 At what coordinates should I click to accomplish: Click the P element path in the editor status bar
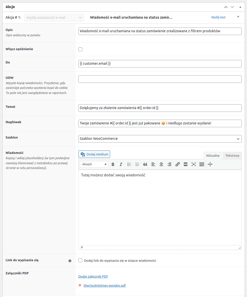click(x=82, y=248)
